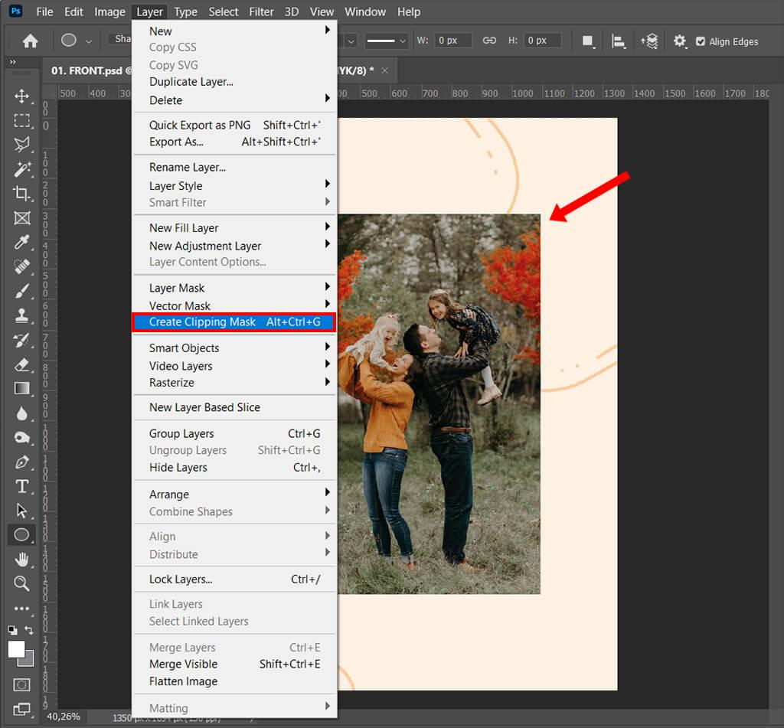This screenshot has height=728, width=784.
Task: Select the Zoom tool
Action: 21,583
